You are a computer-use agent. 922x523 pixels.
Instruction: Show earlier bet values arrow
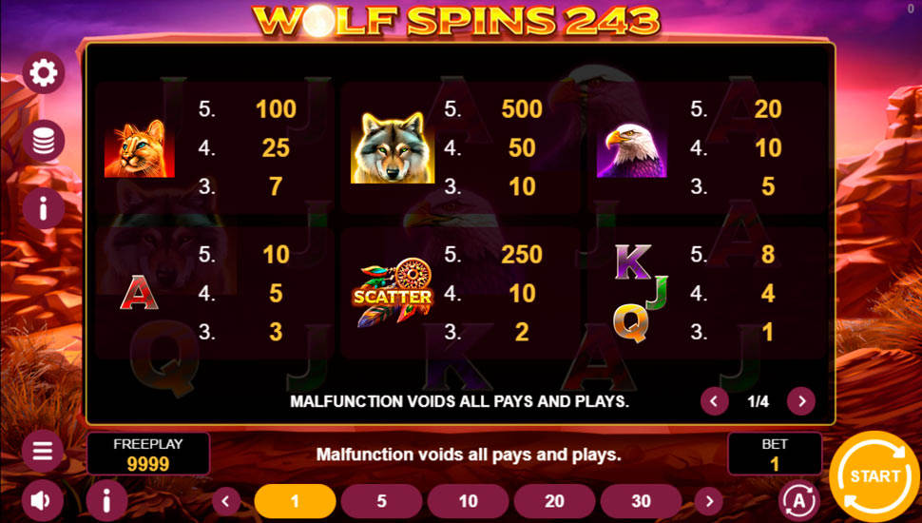[226, 501]
